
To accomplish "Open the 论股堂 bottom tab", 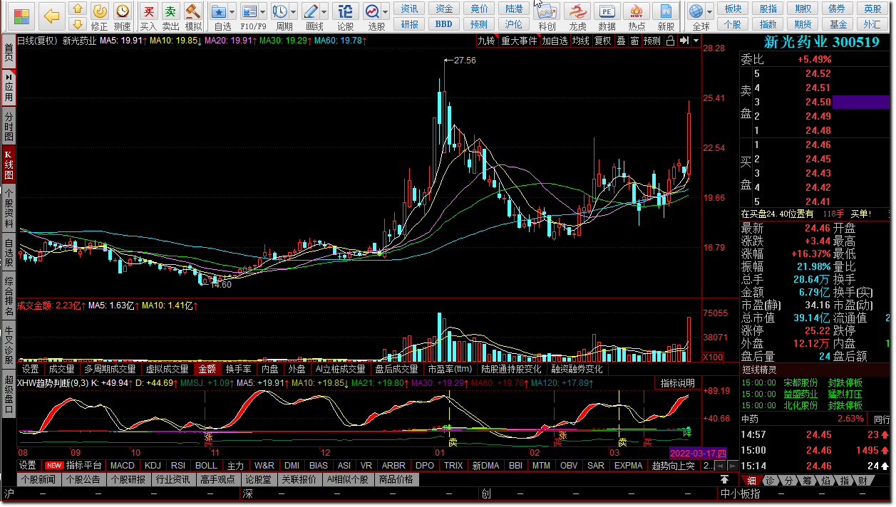I will tap(258, 479).
